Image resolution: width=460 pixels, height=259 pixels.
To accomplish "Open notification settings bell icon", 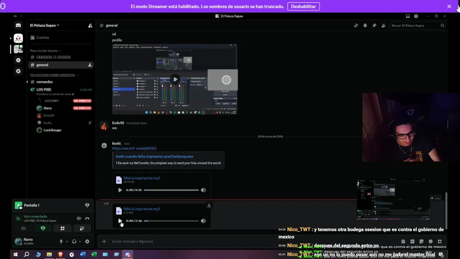I will pos(365,26).
